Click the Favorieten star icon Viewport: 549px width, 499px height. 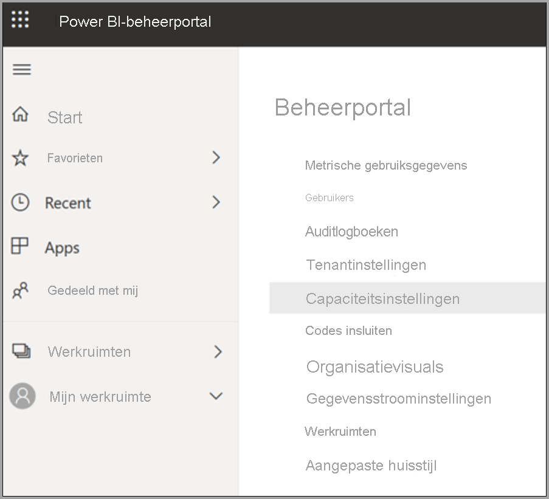pyautogui.click(x=21, y=157)
